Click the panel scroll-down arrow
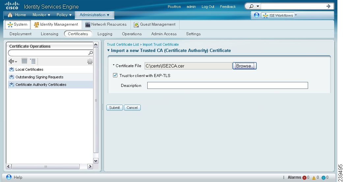The height and width of the screenshot is (182, 344). point(96,161)
